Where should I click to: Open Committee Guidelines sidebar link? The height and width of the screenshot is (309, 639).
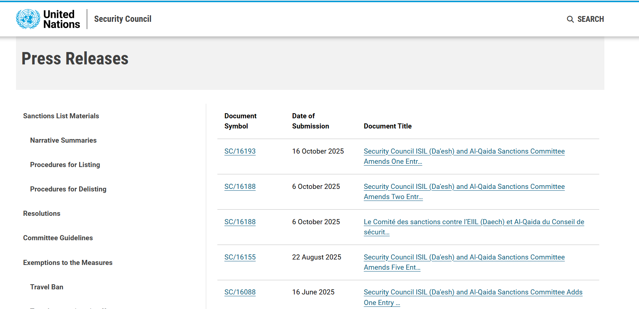click(x=58, y=238)
